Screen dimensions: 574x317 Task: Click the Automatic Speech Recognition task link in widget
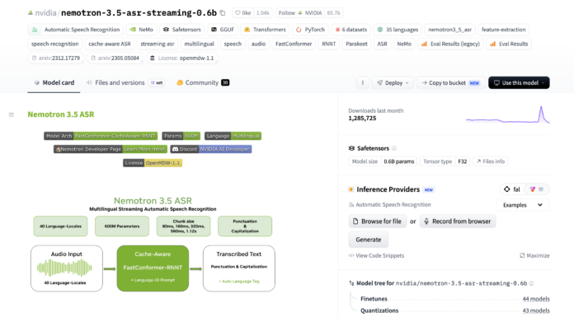click(x=390, y=205)
